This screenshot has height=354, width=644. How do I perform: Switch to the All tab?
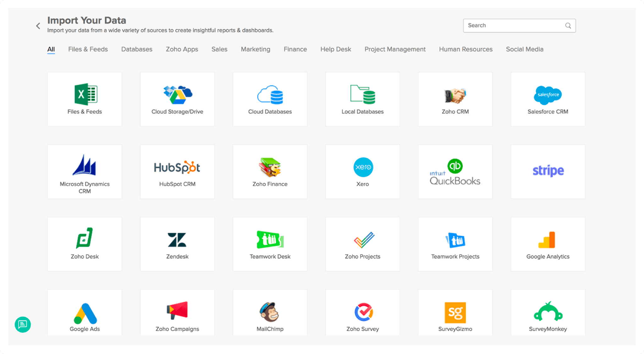click(51, 49)
